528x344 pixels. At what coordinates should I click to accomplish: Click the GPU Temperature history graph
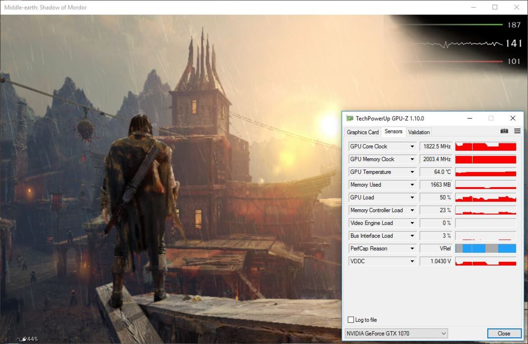pos(486,172)
